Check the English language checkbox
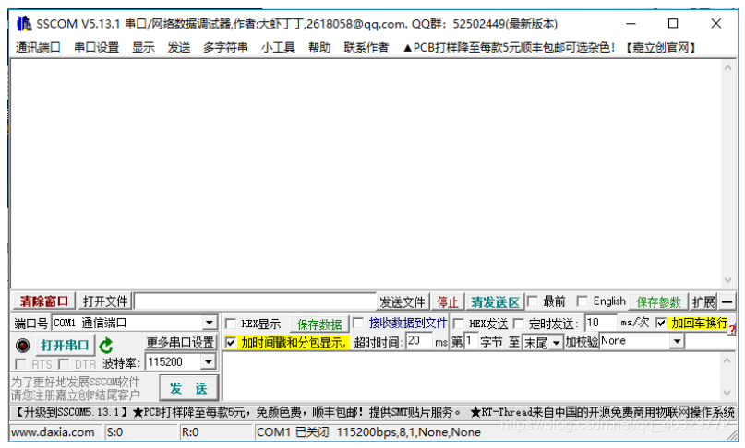 pos(582,301)
